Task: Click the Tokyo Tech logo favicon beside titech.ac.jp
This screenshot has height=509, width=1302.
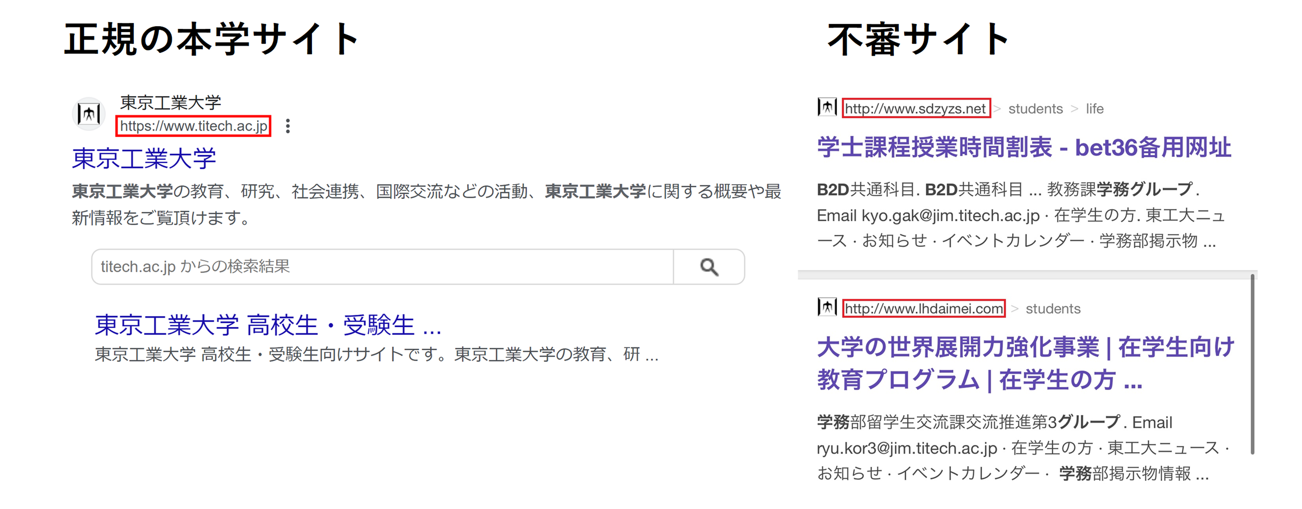Action: [89, 114]
